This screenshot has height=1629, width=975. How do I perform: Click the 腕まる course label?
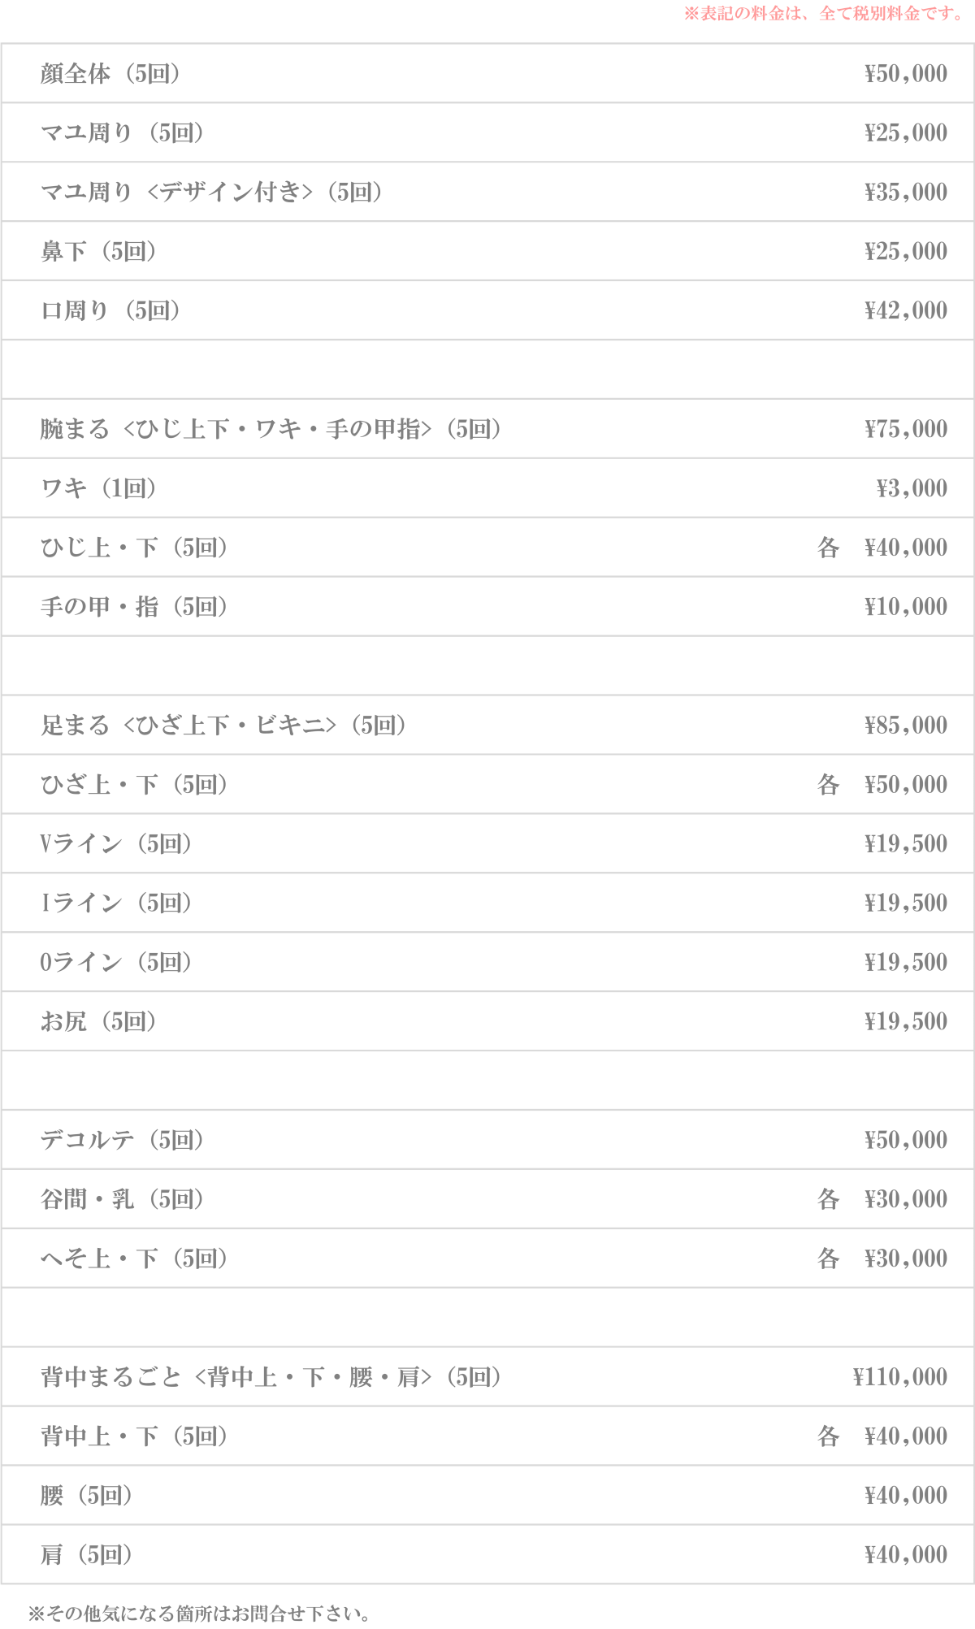tap(271, 430)
